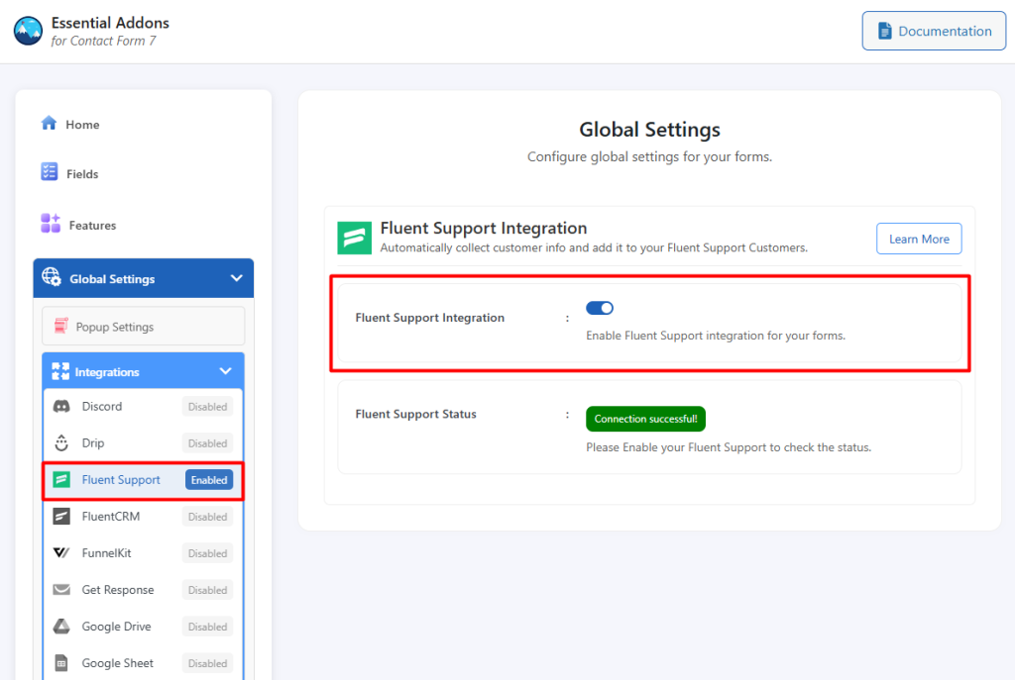Select the Global Settings menu item

pyautogui.click(x=144, y=278)
